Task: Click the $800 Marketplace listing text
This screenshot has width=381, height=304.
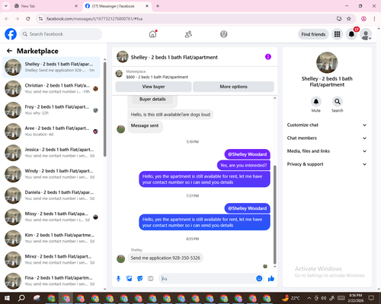Action: coord(157,77)
